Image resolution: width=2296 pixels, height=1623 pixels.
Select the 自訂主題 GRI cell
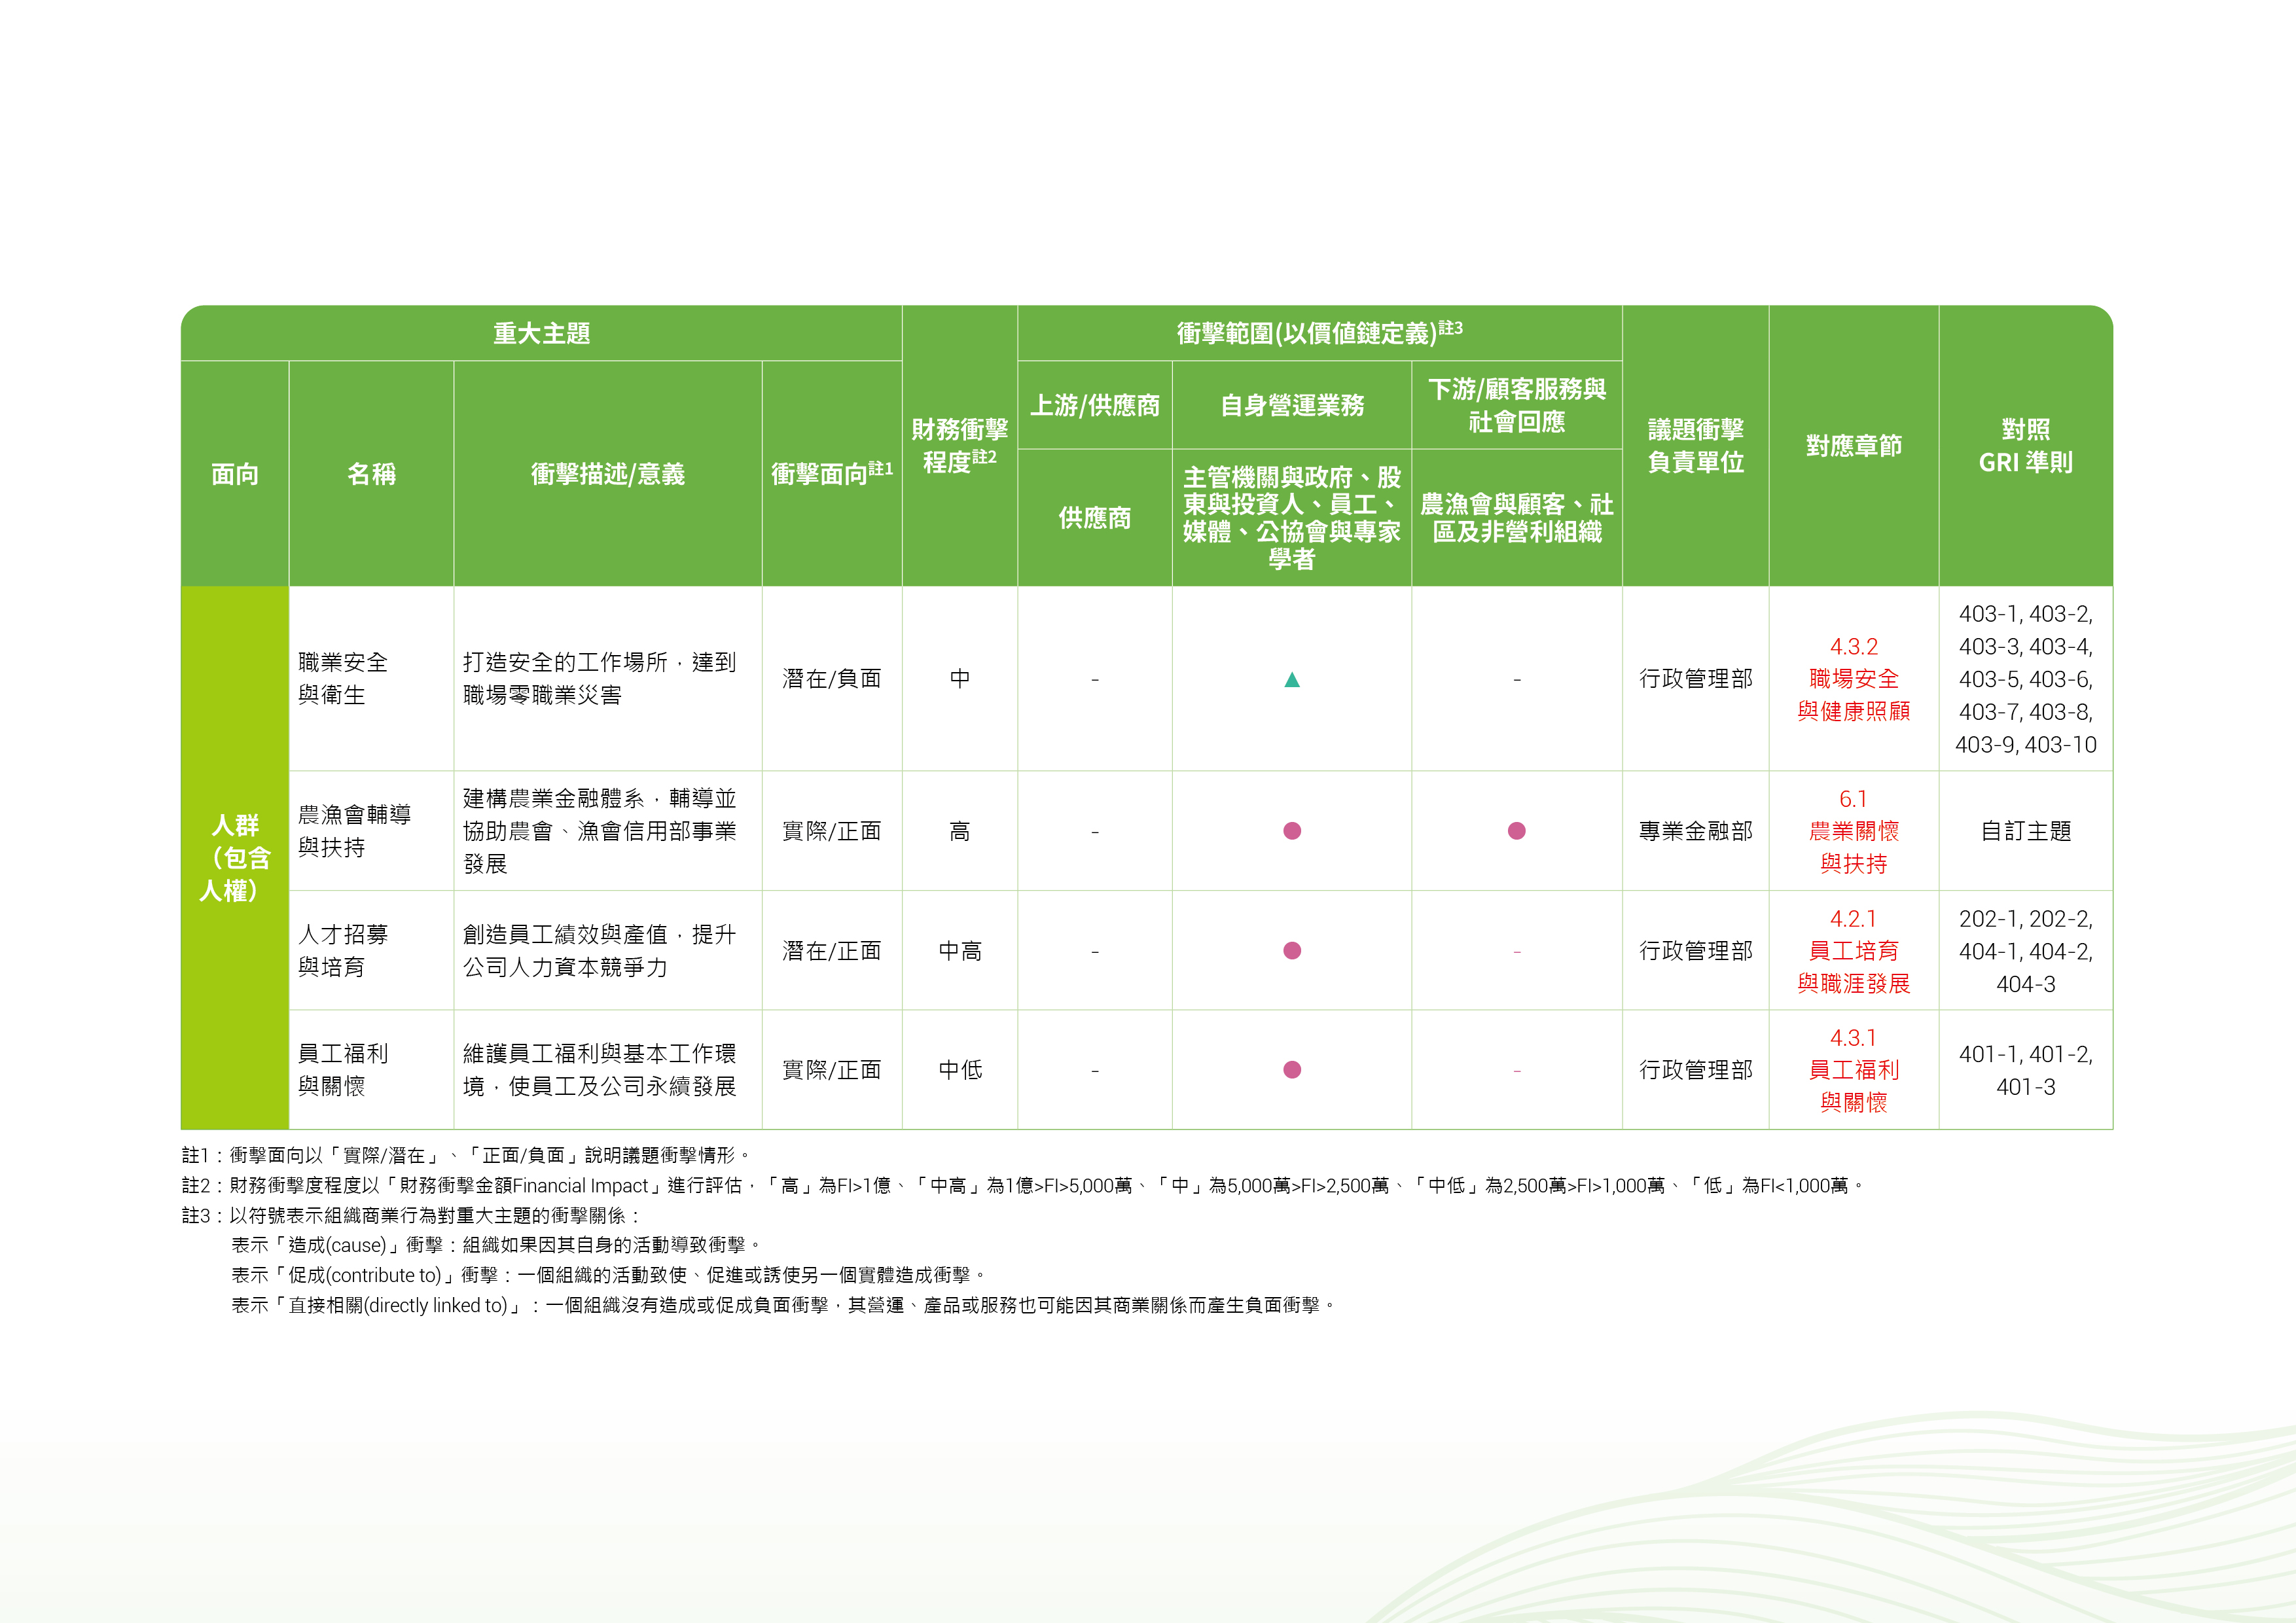point(2025,831)
